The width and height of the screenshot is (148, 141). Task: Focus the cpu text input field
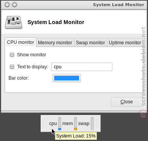82,67
